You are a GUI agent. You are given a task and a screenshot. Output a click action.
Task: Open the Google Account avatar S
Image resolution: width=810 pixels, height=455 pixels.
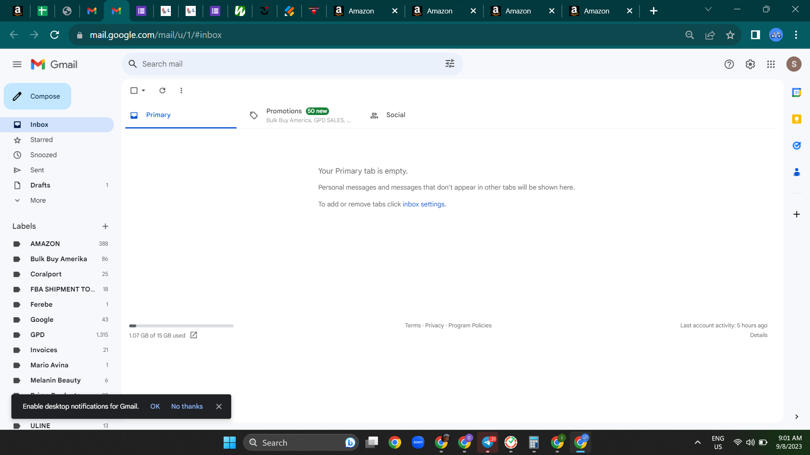[794, 64]
